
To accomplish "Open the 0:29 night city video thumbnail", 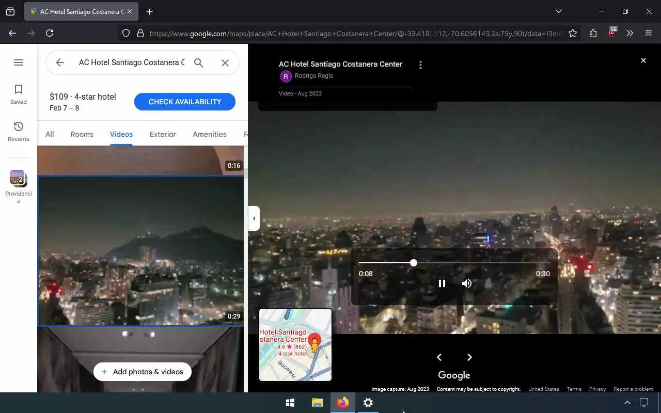I will (x=141, y=251).
